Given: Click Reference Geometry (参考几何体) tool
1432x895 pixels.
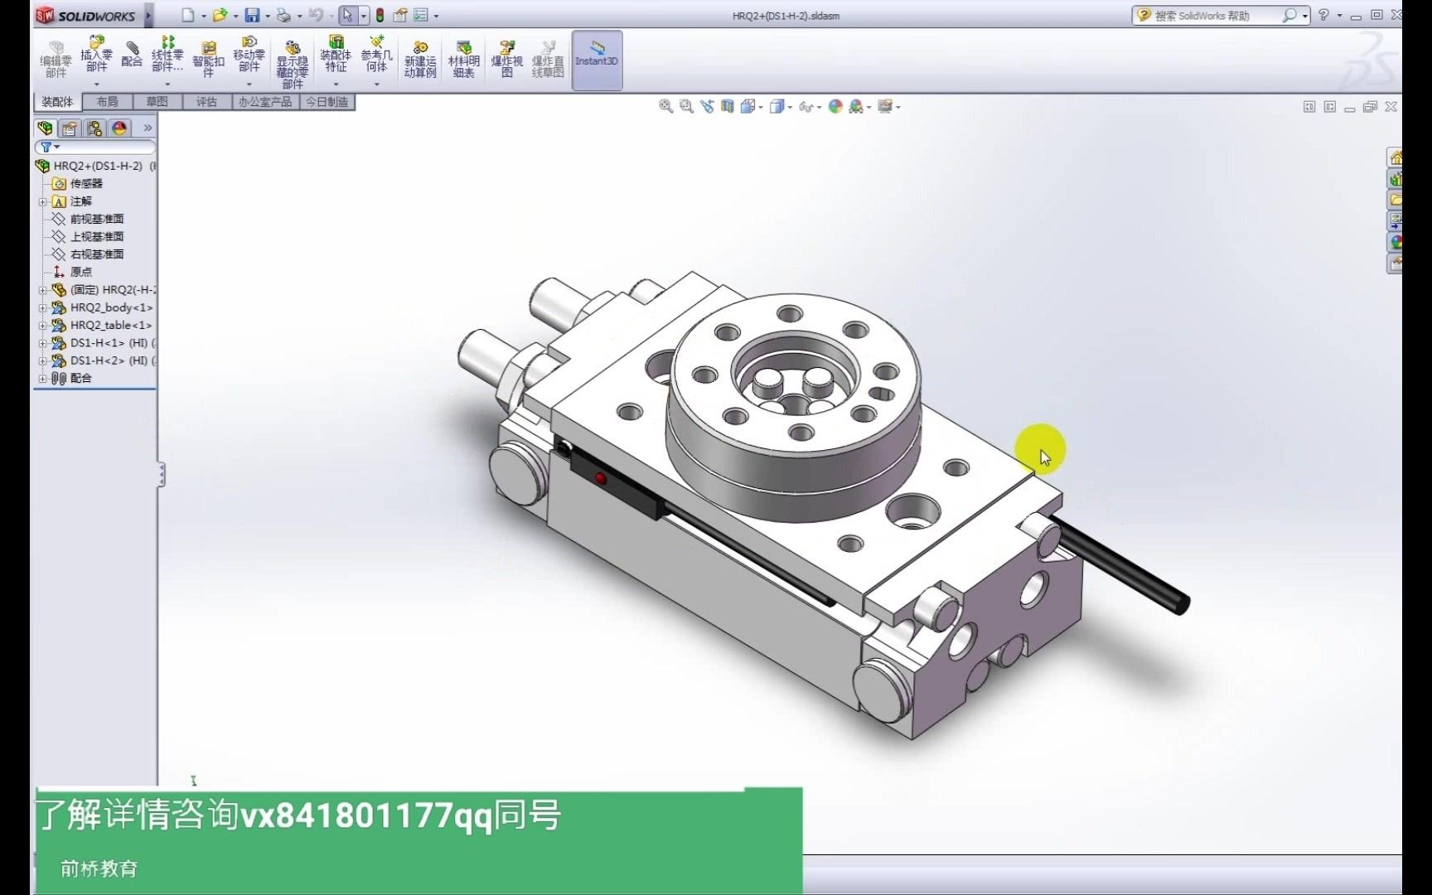Looking at the screenshot, I should (376, 55).
